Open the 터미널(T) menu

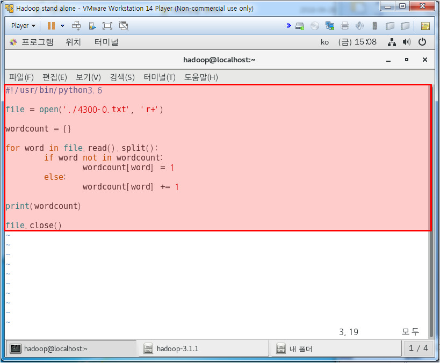click(160, 77)
